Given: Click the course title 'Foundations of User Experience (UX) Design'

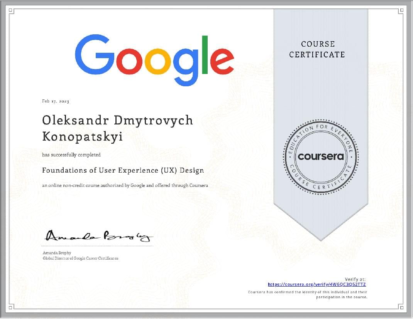Looking at the screenshot, I should click(123, 170).
